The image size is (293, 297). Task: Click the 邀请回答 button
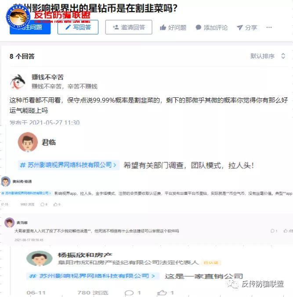(129, 27)
